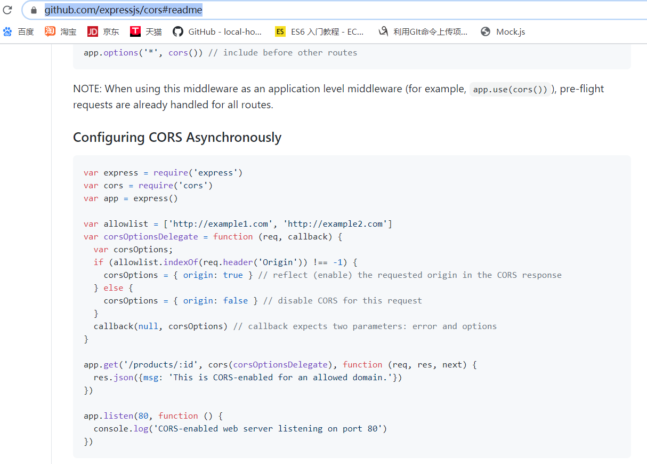Click the red JD bookmark icon
This screenshot has height=464, width=647.
pyautogui.click(x=93, y=32)
